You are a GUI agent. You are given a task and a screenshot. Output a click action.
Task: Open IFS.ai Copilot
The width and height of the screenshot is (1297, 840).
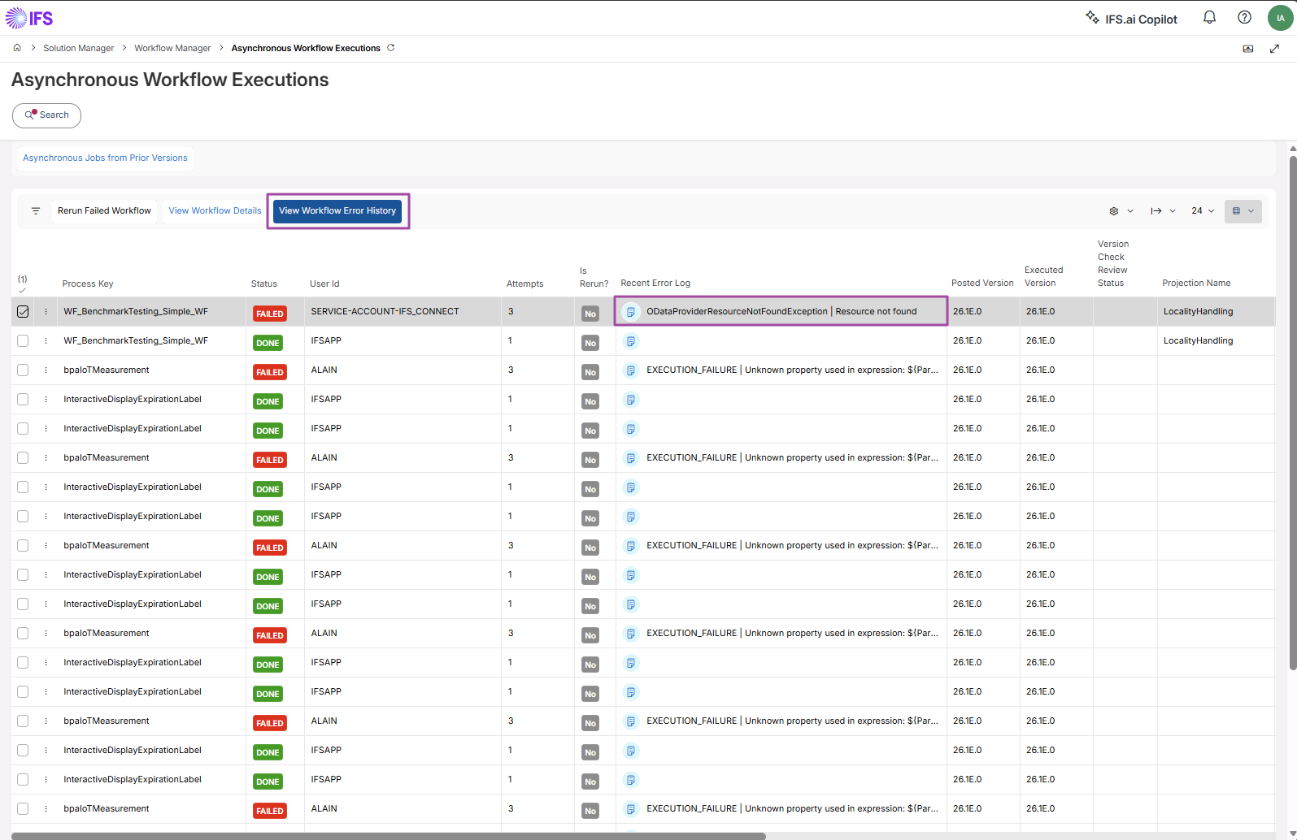[x=1131, y=18]
